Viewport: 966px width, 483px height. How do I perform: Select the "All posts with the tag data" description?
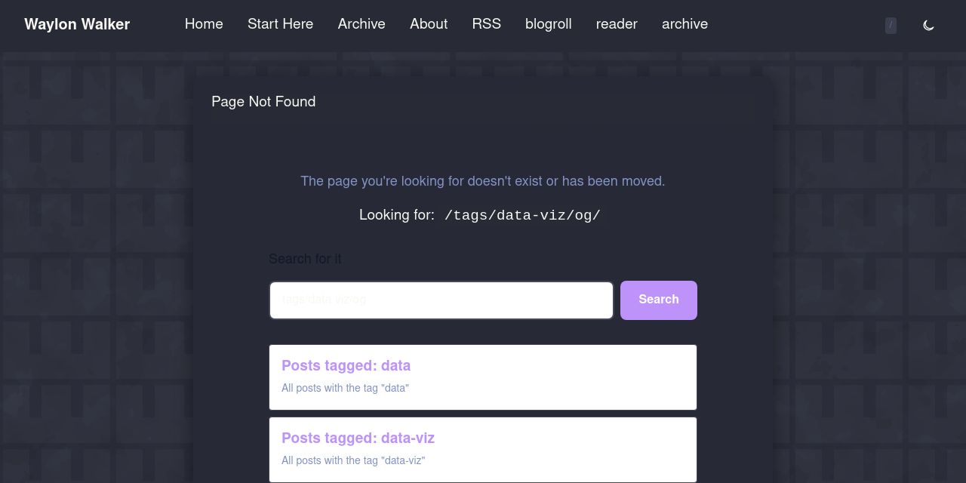point(345,388)
